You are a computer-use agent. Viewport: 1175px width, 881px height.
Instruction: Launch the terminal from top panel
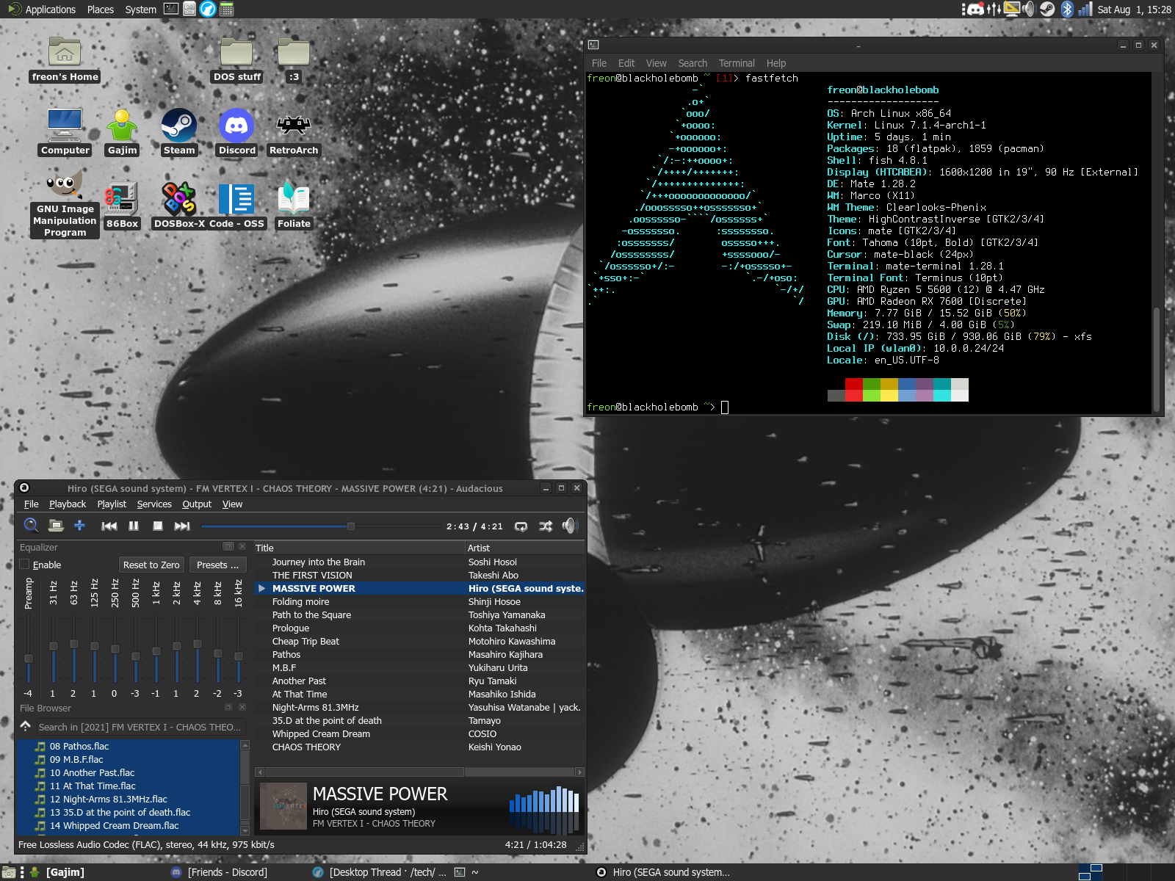point(171,9)
